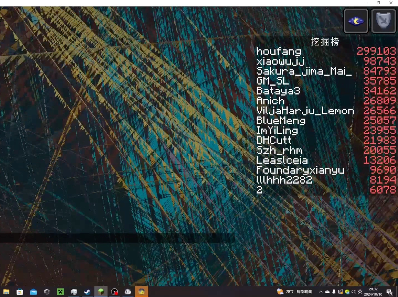This screenshot has width=398, height=297.
Task: Open the Minecraft Creeper launcher icon
Action: (x=60, y=292)
